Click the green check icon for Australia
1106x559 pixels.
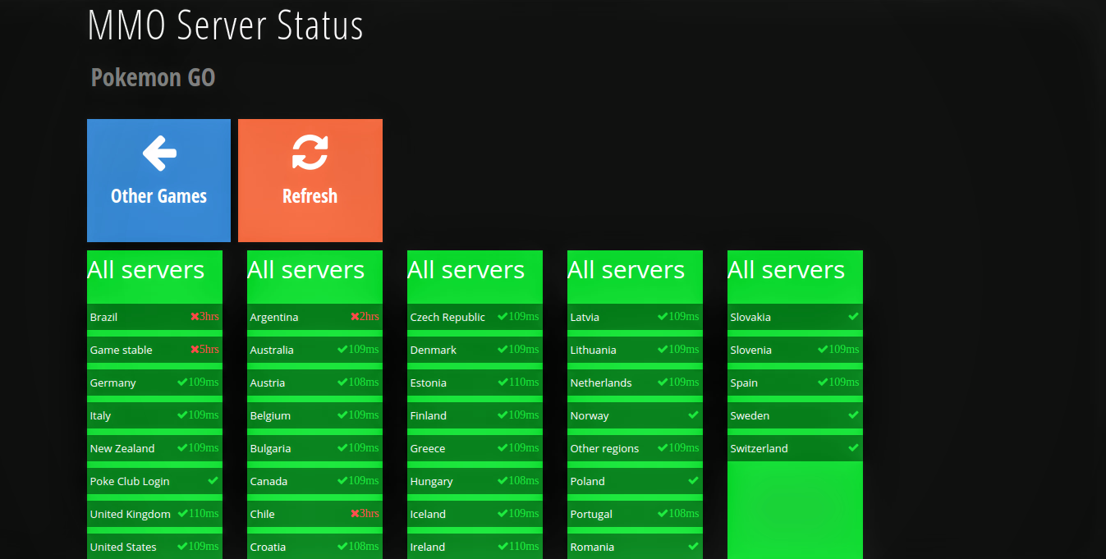342,350
